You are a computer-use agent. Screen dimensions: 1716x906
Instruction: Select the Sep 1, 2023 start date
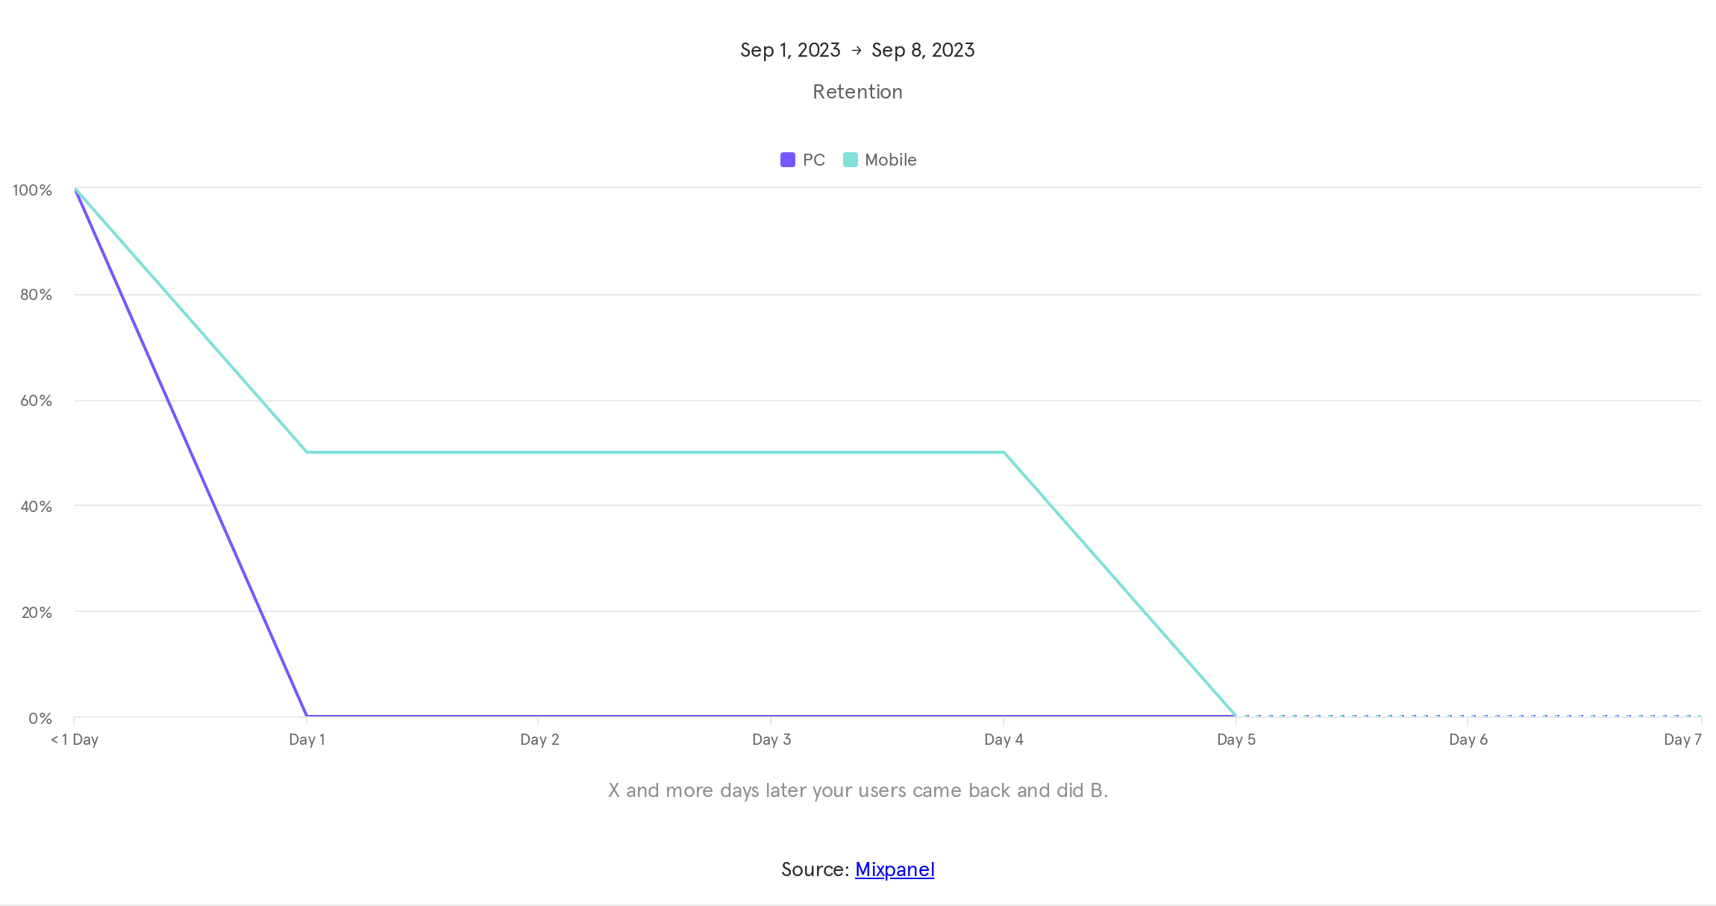click(790, 50)
